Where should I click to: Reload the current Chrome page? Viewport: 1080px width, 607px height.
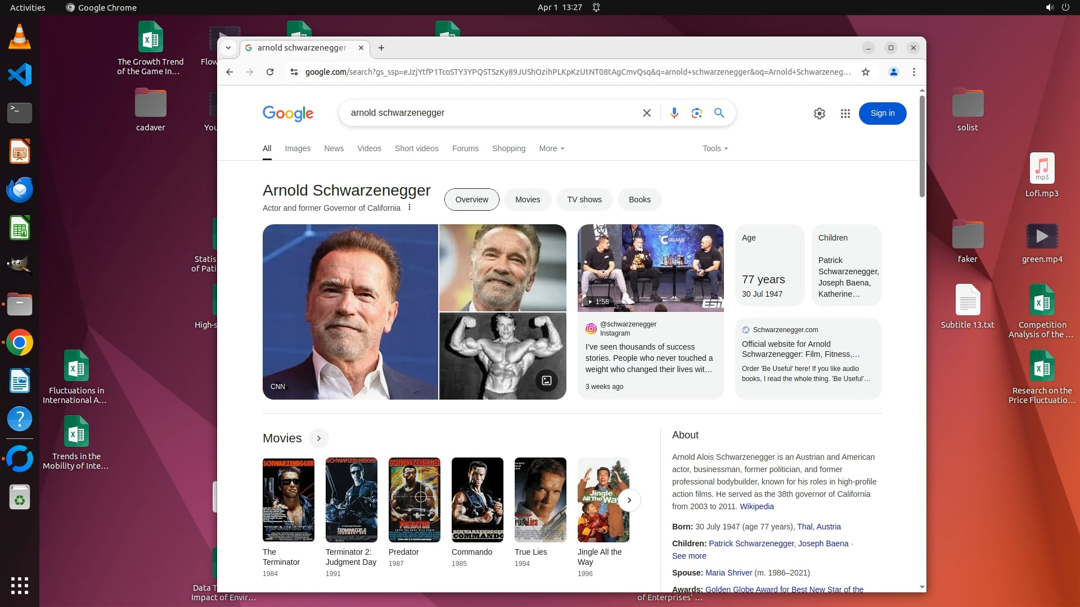tap(270, 72)
